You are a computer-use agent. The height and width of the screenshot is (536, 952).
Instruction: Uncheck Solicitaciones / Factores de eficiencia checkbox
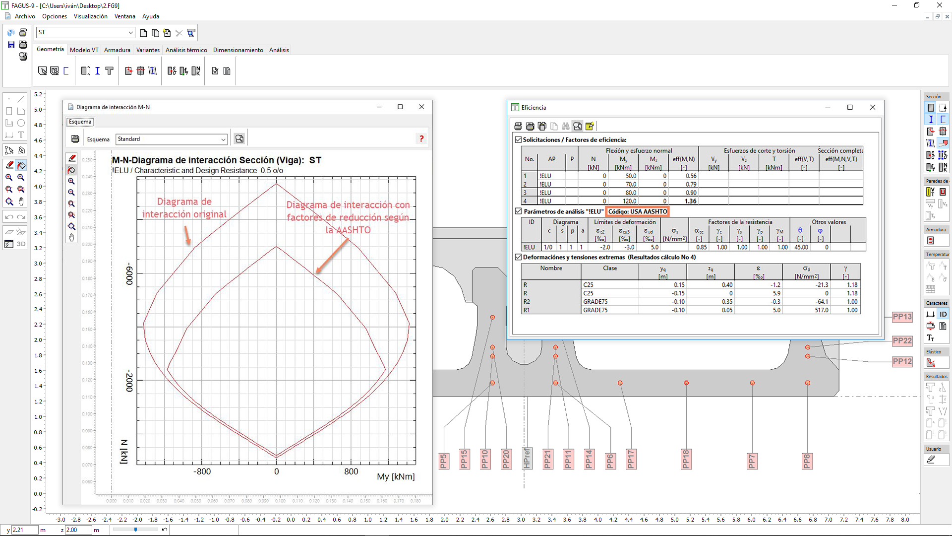point(518,140)
